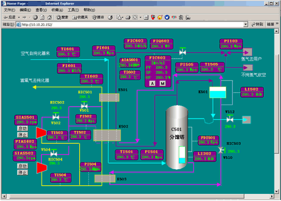Click the Back arrow toolbar button
The image size is (281, 201).
[x=10, y=17]
